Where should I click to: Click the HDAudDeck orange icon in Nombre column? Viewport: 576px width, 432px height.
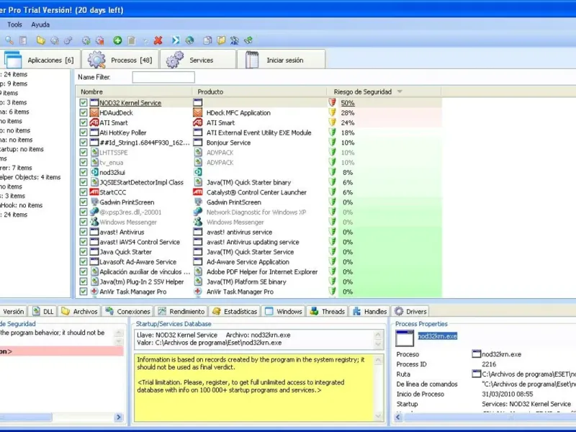[94, 112]
